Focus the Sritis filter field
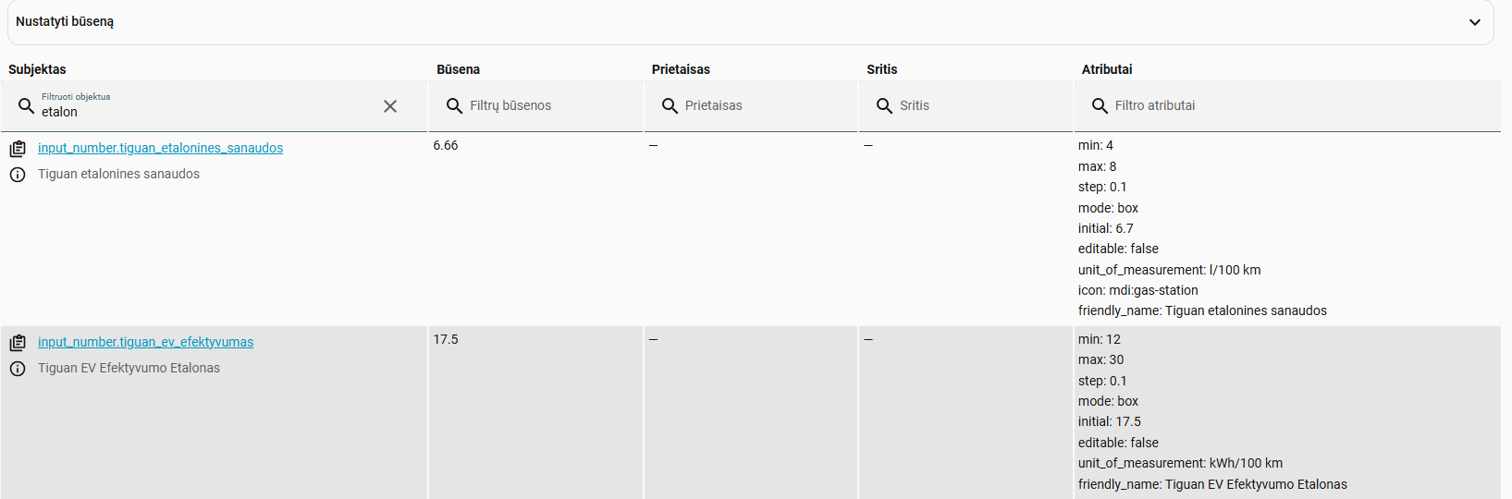This screenshot has height=499, width=1512. coord(965,105)
